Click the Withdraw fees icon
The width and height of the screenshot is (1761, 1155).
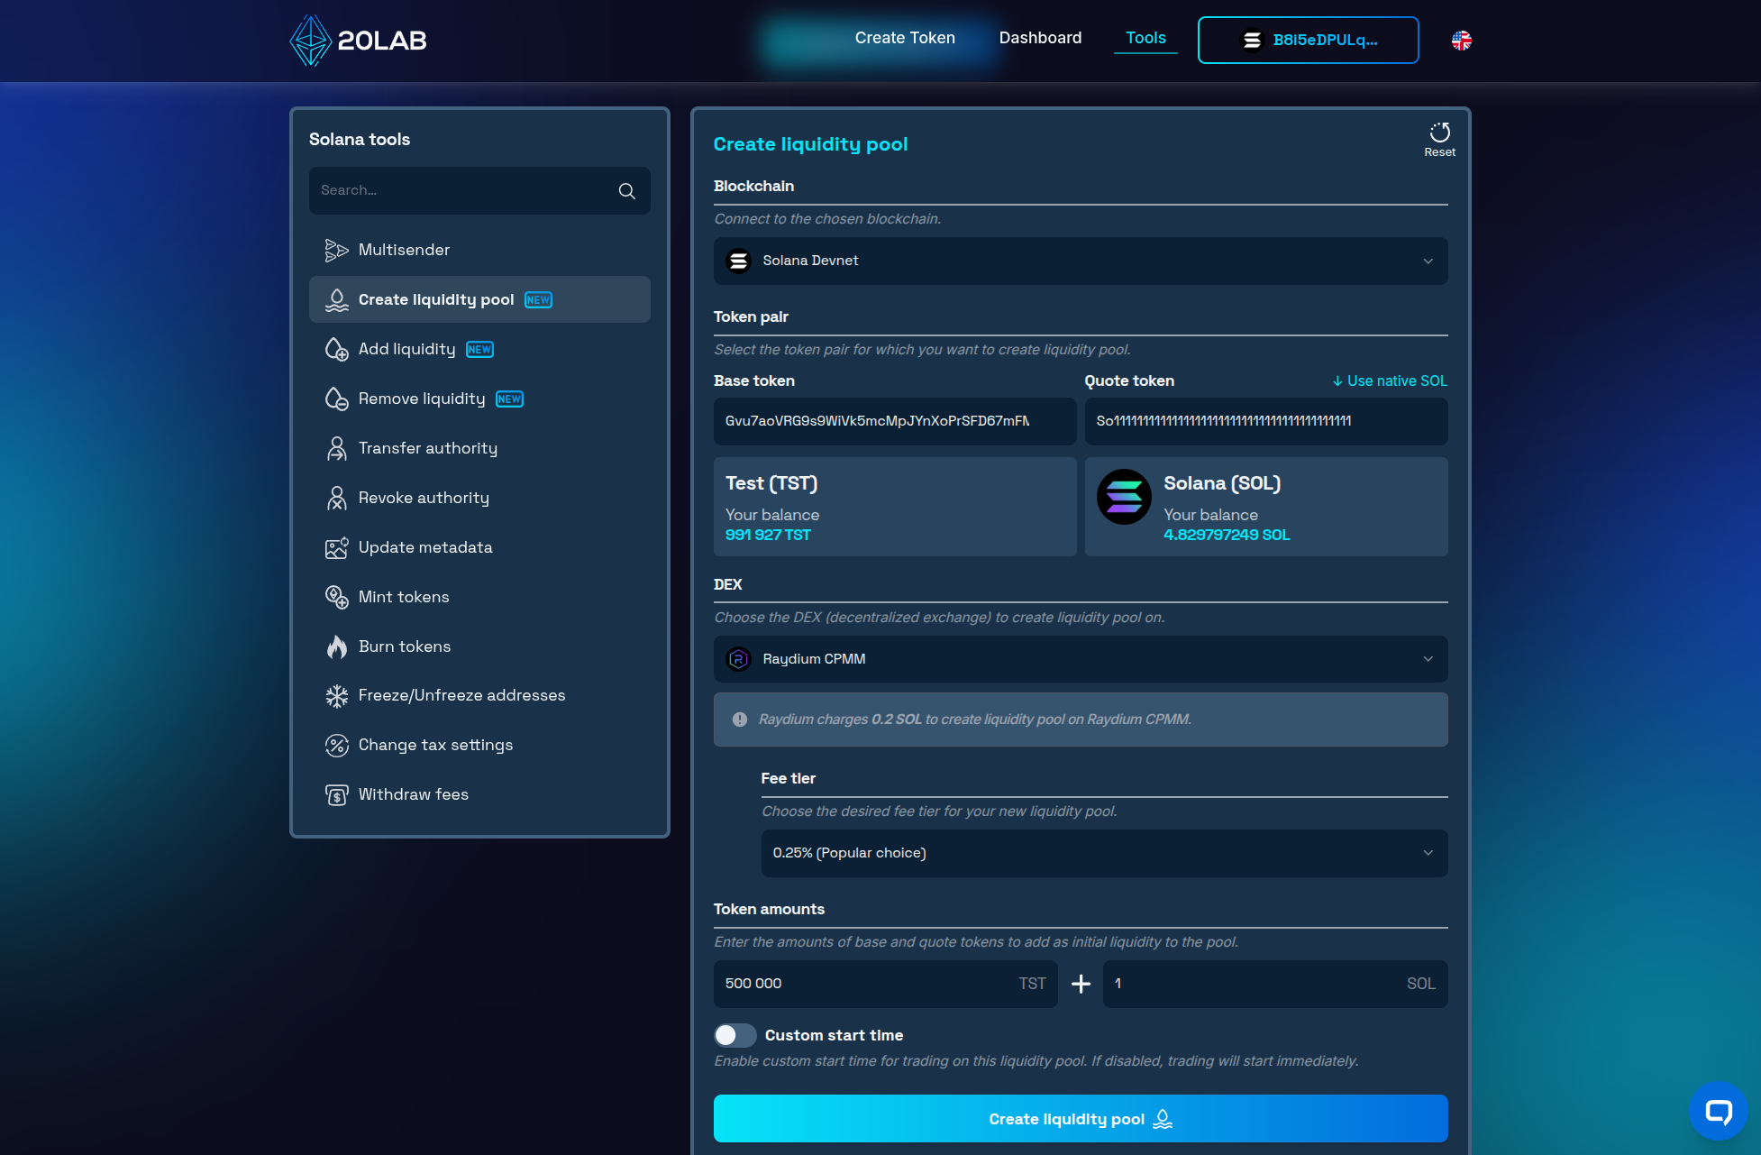click(336, 795)
